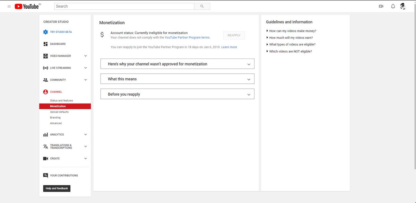
Task: Click the Your Contributions icon
Action: tap(45, 175)
